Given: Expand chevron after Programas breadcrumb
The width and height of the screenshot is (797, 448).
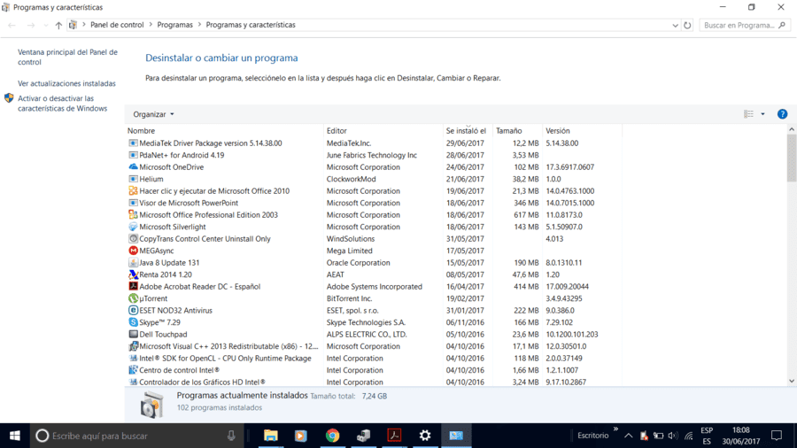Looking at the screenshot, I should click(199, 25).
